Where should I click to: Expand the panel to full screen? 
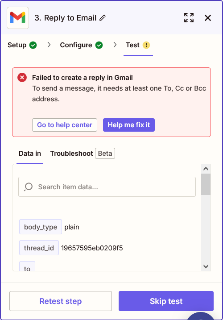pyautogui.click(x=189, y=18)
